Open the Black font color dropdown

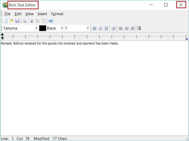[x=62, y=28]
